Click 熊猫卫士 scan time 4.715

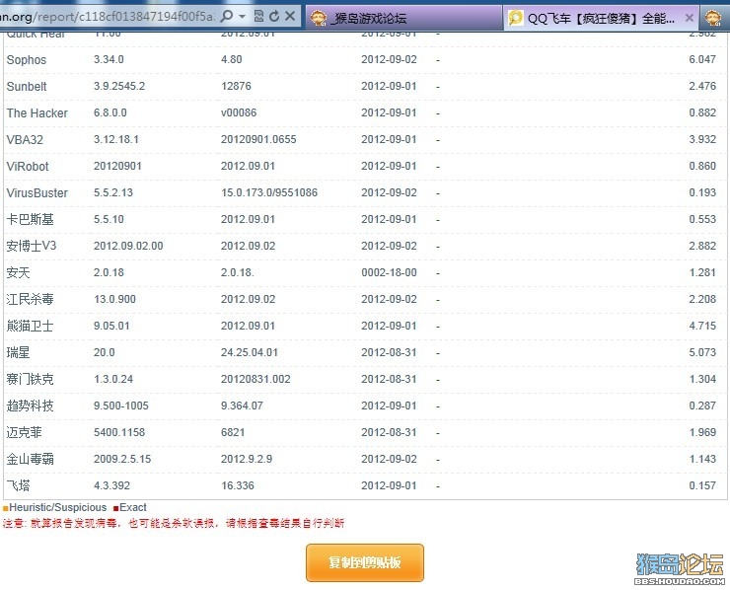(702, 326)
